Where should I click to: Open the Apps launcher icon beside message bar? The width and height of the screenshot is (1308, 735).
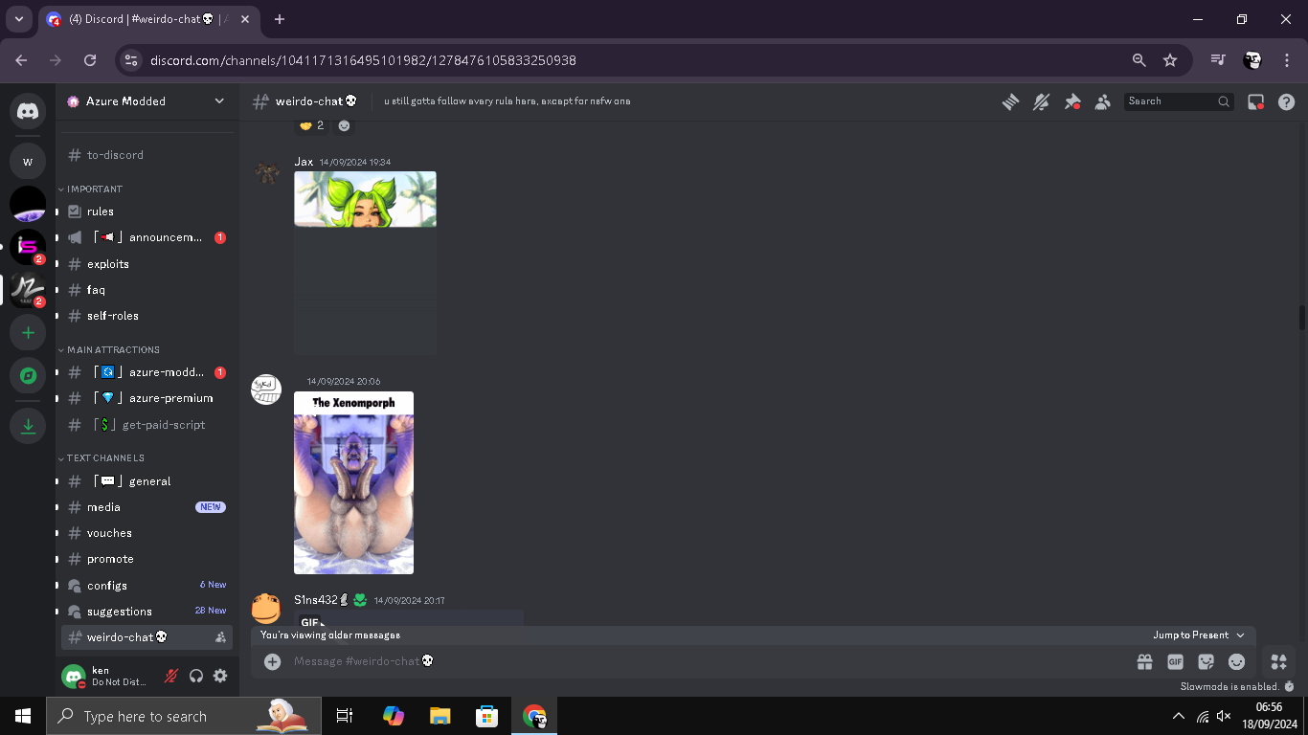pos(1278,661)
